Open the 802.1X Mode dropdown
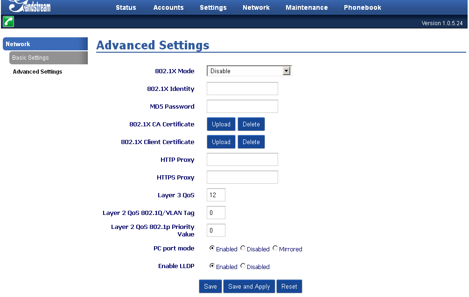The image size is (469, 297). point(249,71)
